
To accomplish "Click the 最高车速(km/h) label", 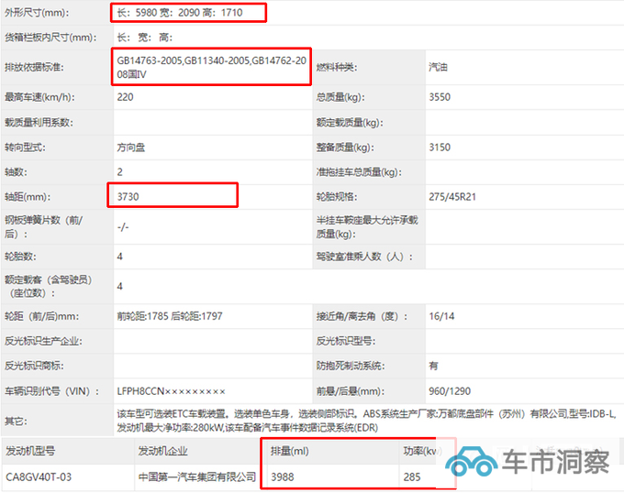I will 39,97.
